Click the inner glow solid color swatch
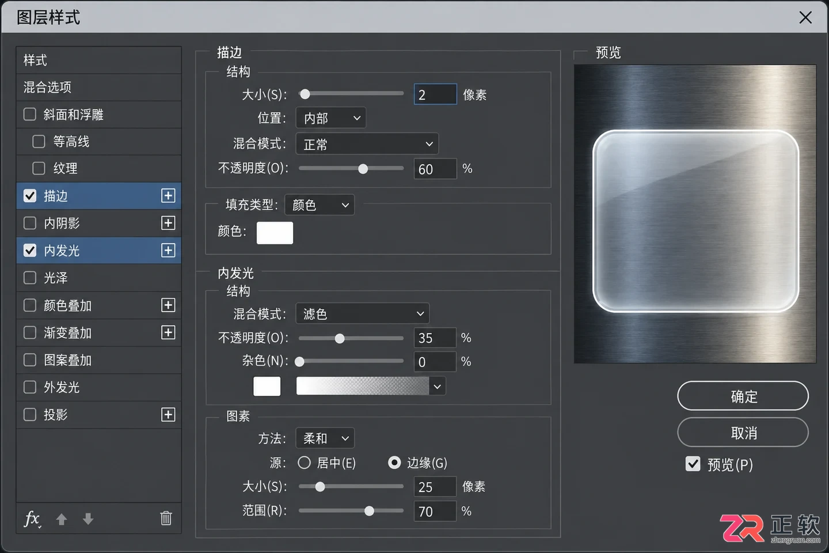The height and width of the screenshot is (553, 829). click(x=267, y=387)
